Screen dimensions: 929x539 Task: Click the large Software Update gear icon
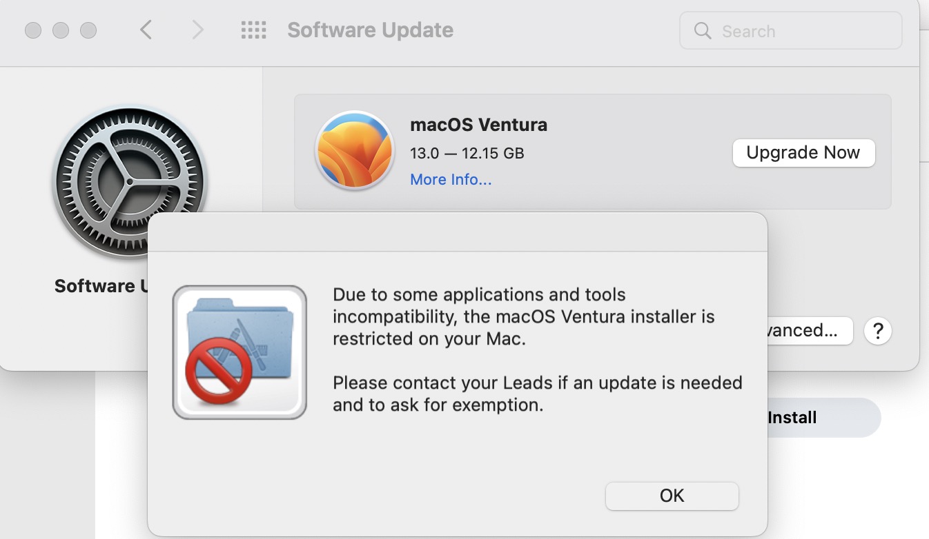pos(129,183)
